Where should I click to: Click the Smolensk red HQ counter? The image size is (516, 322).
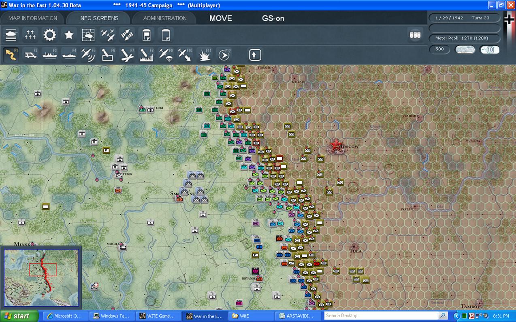tap(179, 199)
